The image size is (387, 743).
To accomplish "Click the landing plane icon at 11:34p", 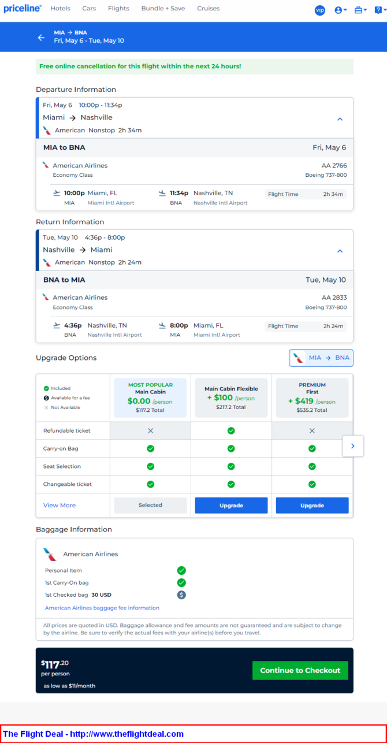I will point(162,193).
